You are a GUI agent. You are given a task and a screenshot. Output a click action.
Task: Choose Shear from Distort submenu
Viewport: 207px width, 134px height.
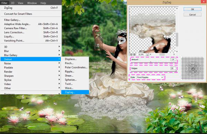coord(75,75)
